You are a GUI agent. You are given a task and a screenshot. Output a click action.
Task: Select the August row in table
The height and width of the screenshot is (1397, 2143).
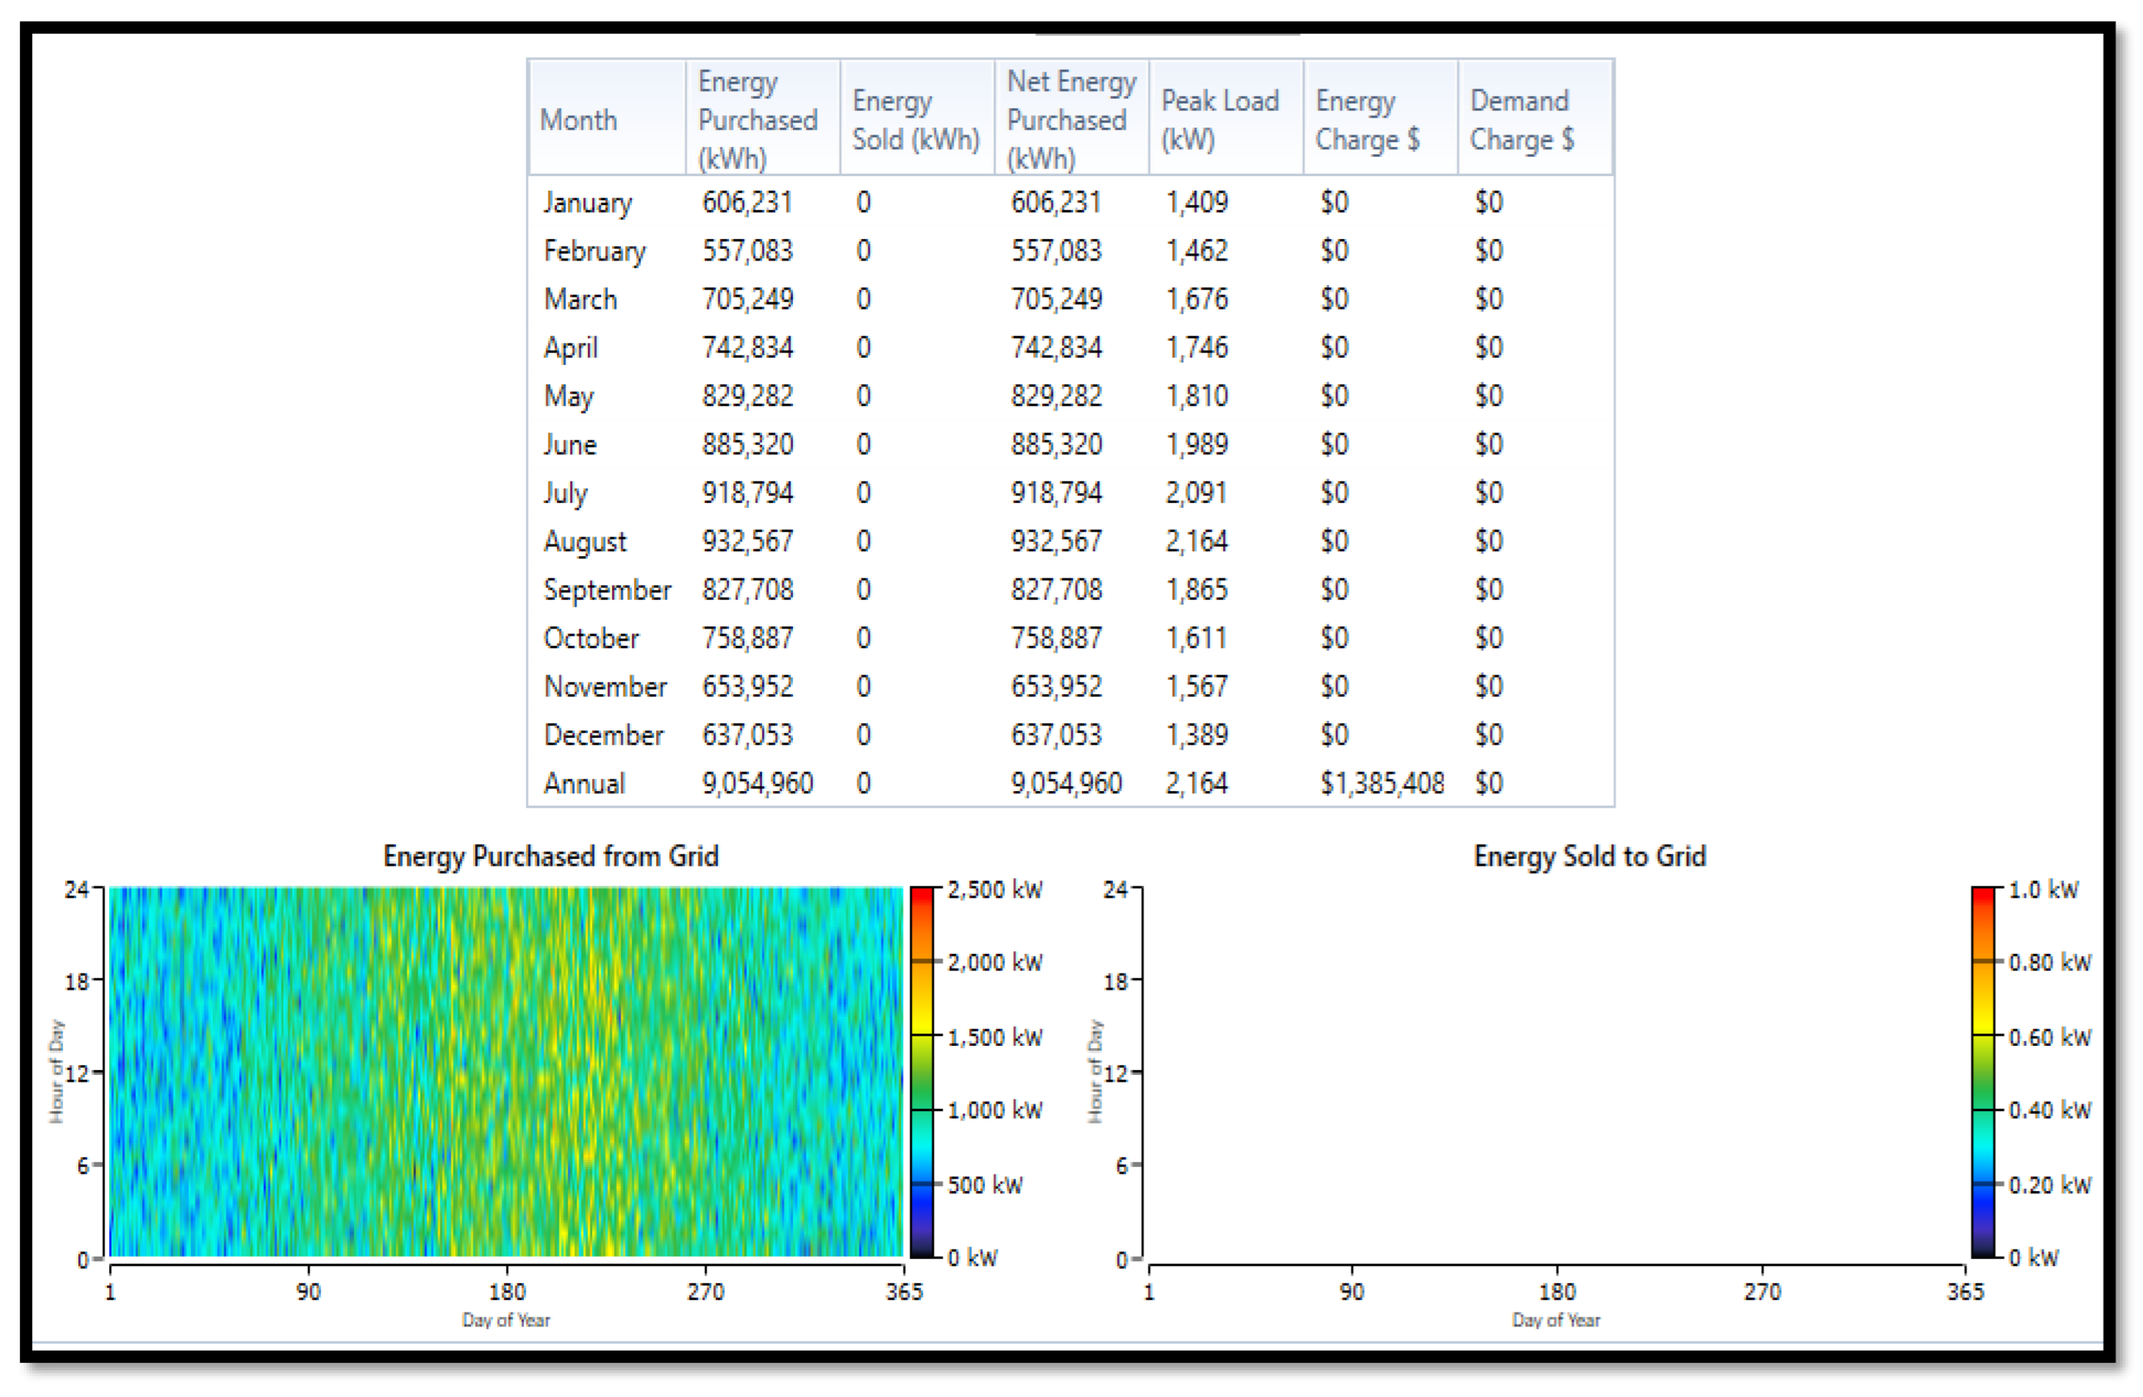585,542
